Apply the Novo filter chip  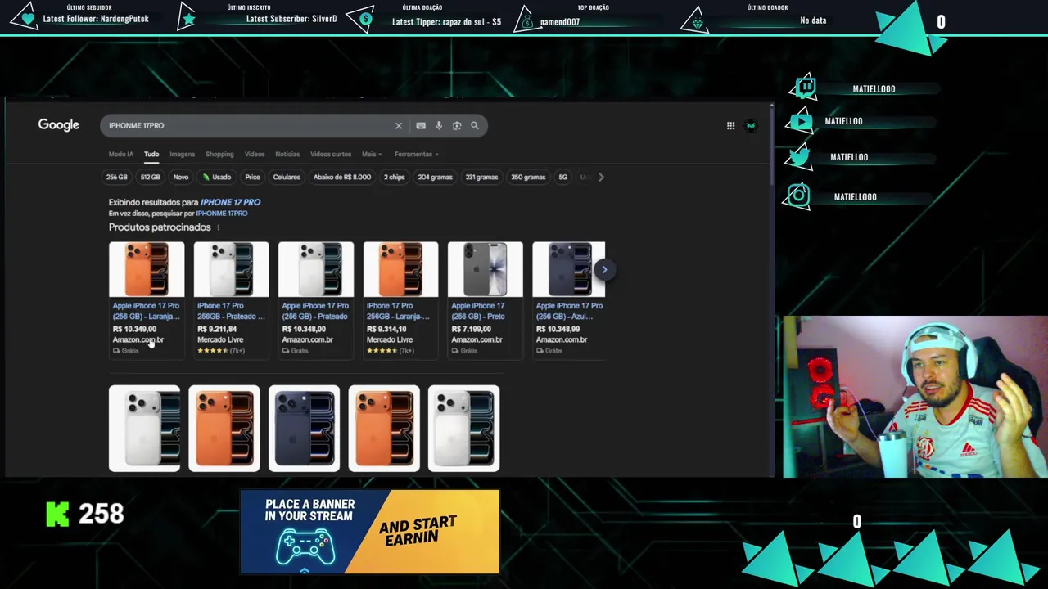181,177
